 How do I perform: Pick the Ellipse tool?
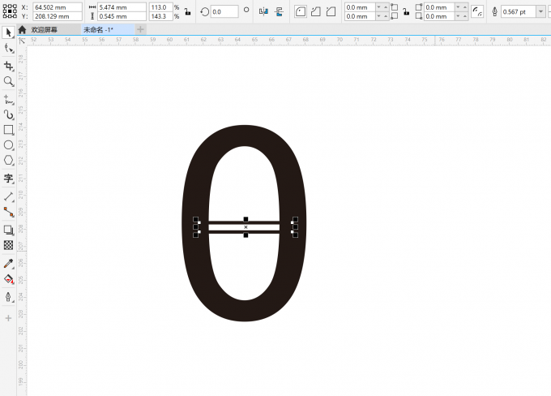(x=9, y=145)
